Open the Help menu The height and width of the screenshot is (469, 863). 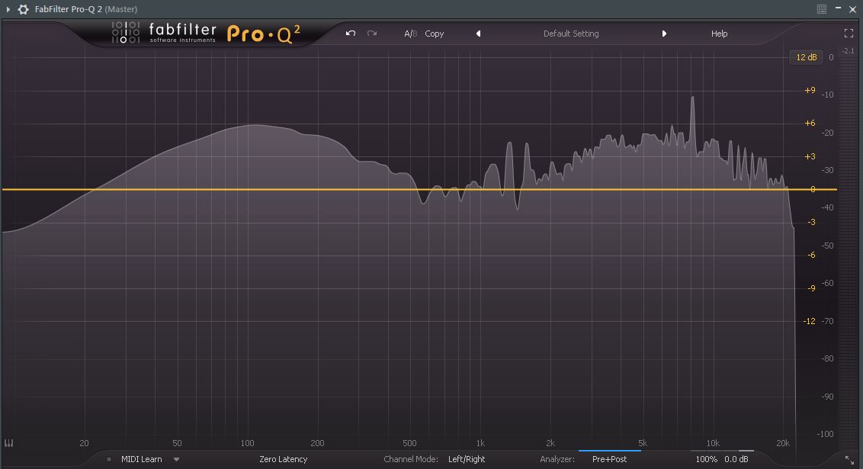719,34
